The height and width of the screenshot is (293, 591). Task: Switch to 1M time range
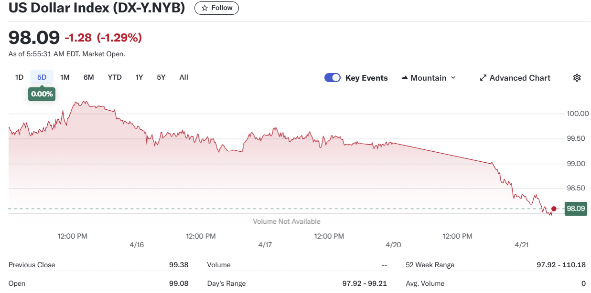click(65, 77)
